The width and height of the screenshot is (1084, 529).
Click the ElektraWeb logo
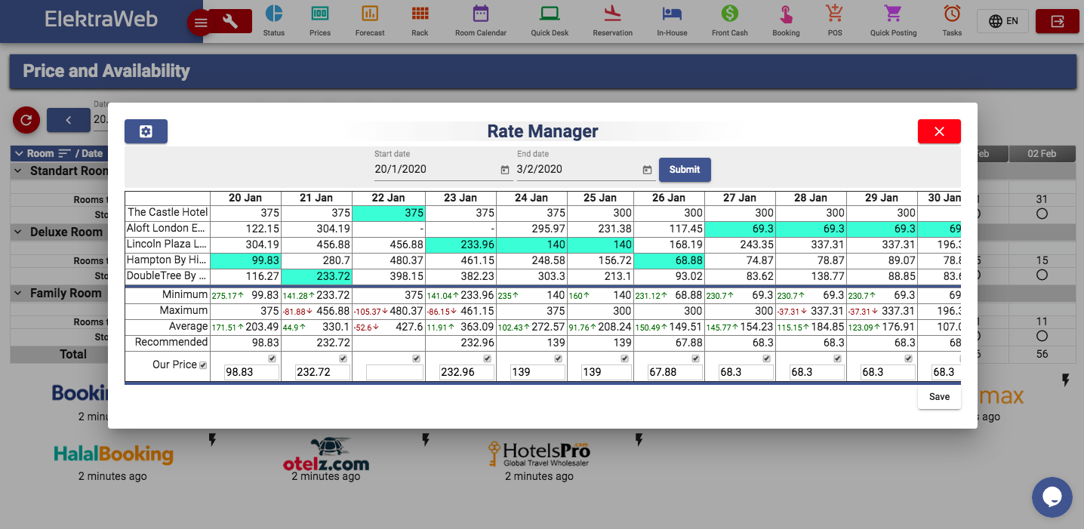pos(101,20)
